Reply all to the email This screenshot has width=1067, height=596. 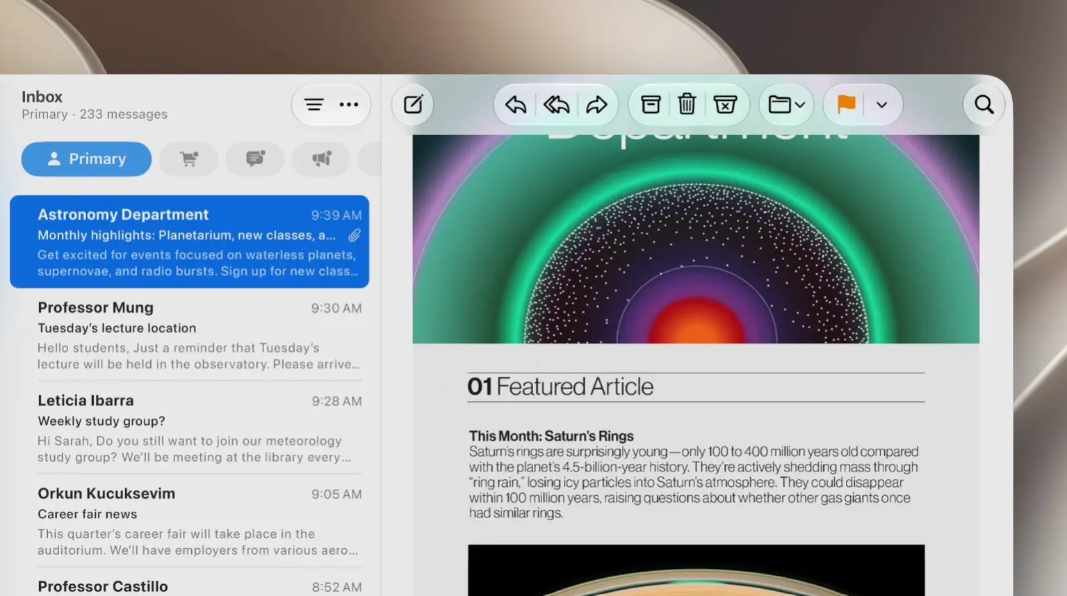click(556, 104)
